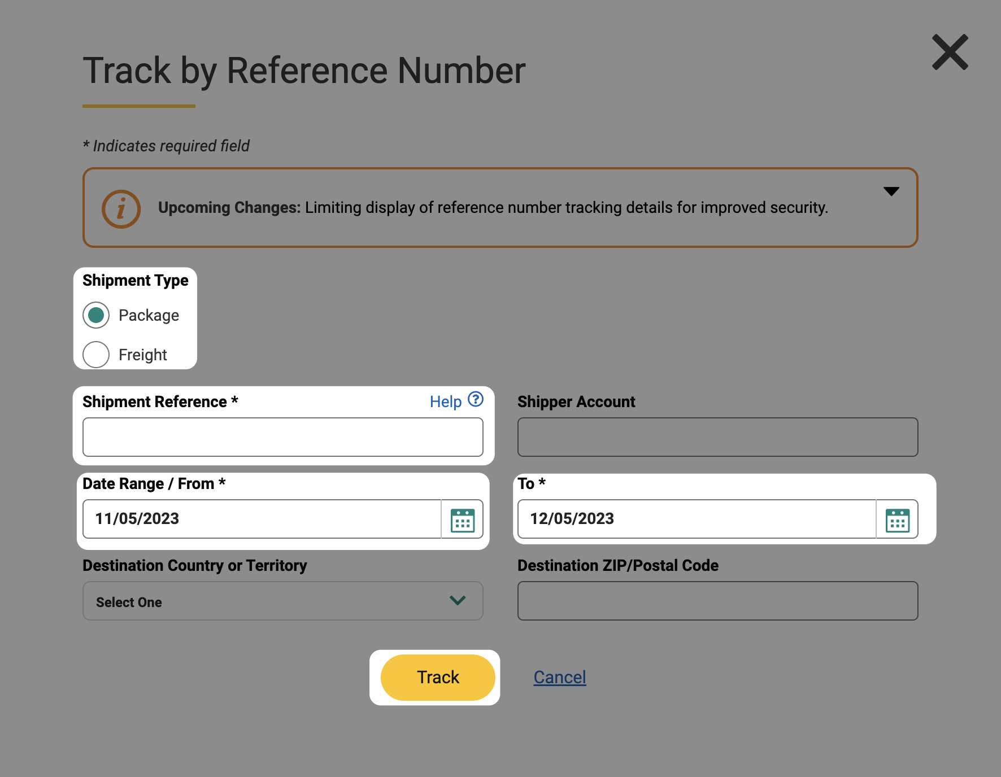
Task: Focus the Shipper Account input box
Action: pyautogui.click(x=717, y=437)
